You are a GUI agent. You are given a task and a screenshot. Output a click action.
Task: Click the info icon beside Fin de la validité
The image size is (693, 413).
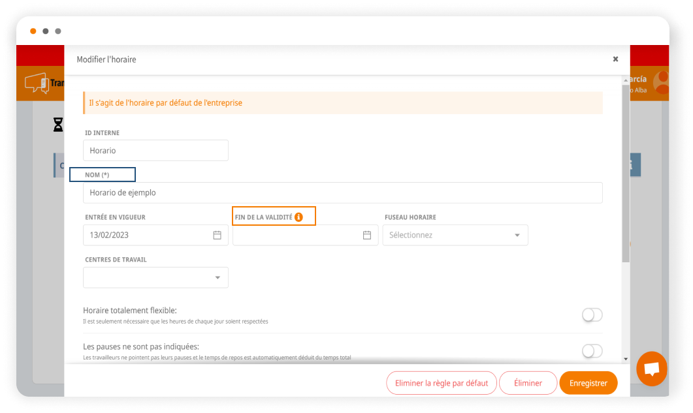pyautogui.click(x=298, y=217)
